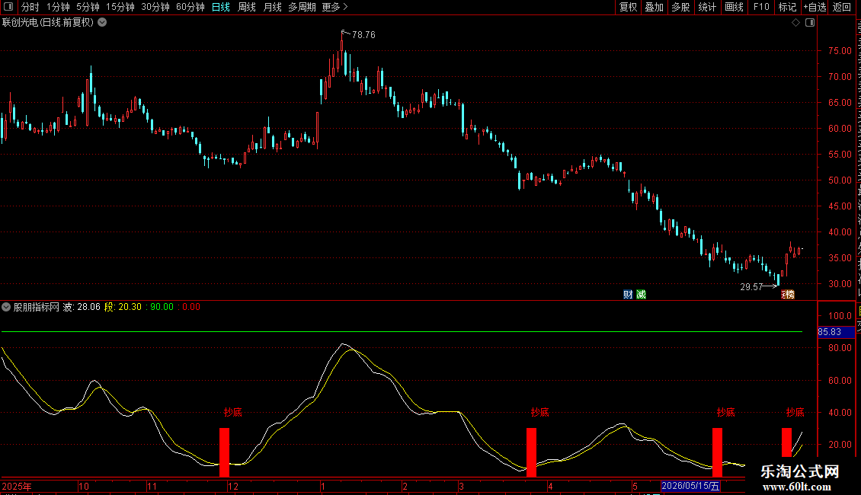
Task: Select the 1分钟 period tab
Action: (x=58, y=7)
